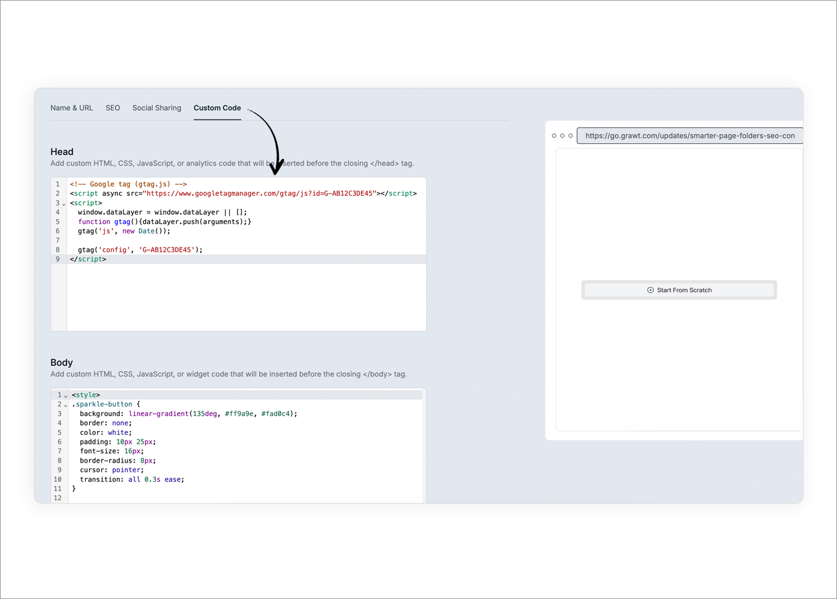Click the Head code line "gtag('config', 'G-AB12C3DE45');"

point(140,250)
